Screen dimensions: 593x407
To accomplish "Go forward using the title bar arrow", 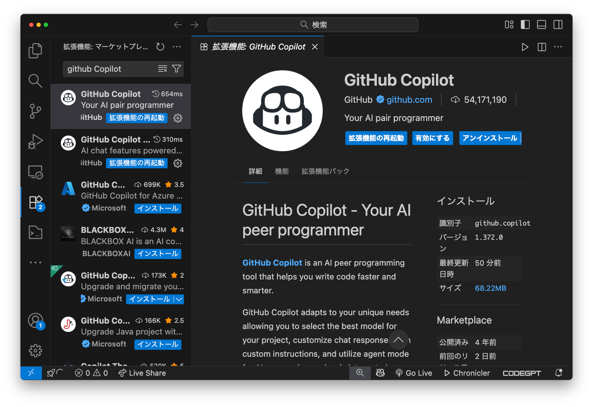I will pyautogui.click(x=195, y=25).
